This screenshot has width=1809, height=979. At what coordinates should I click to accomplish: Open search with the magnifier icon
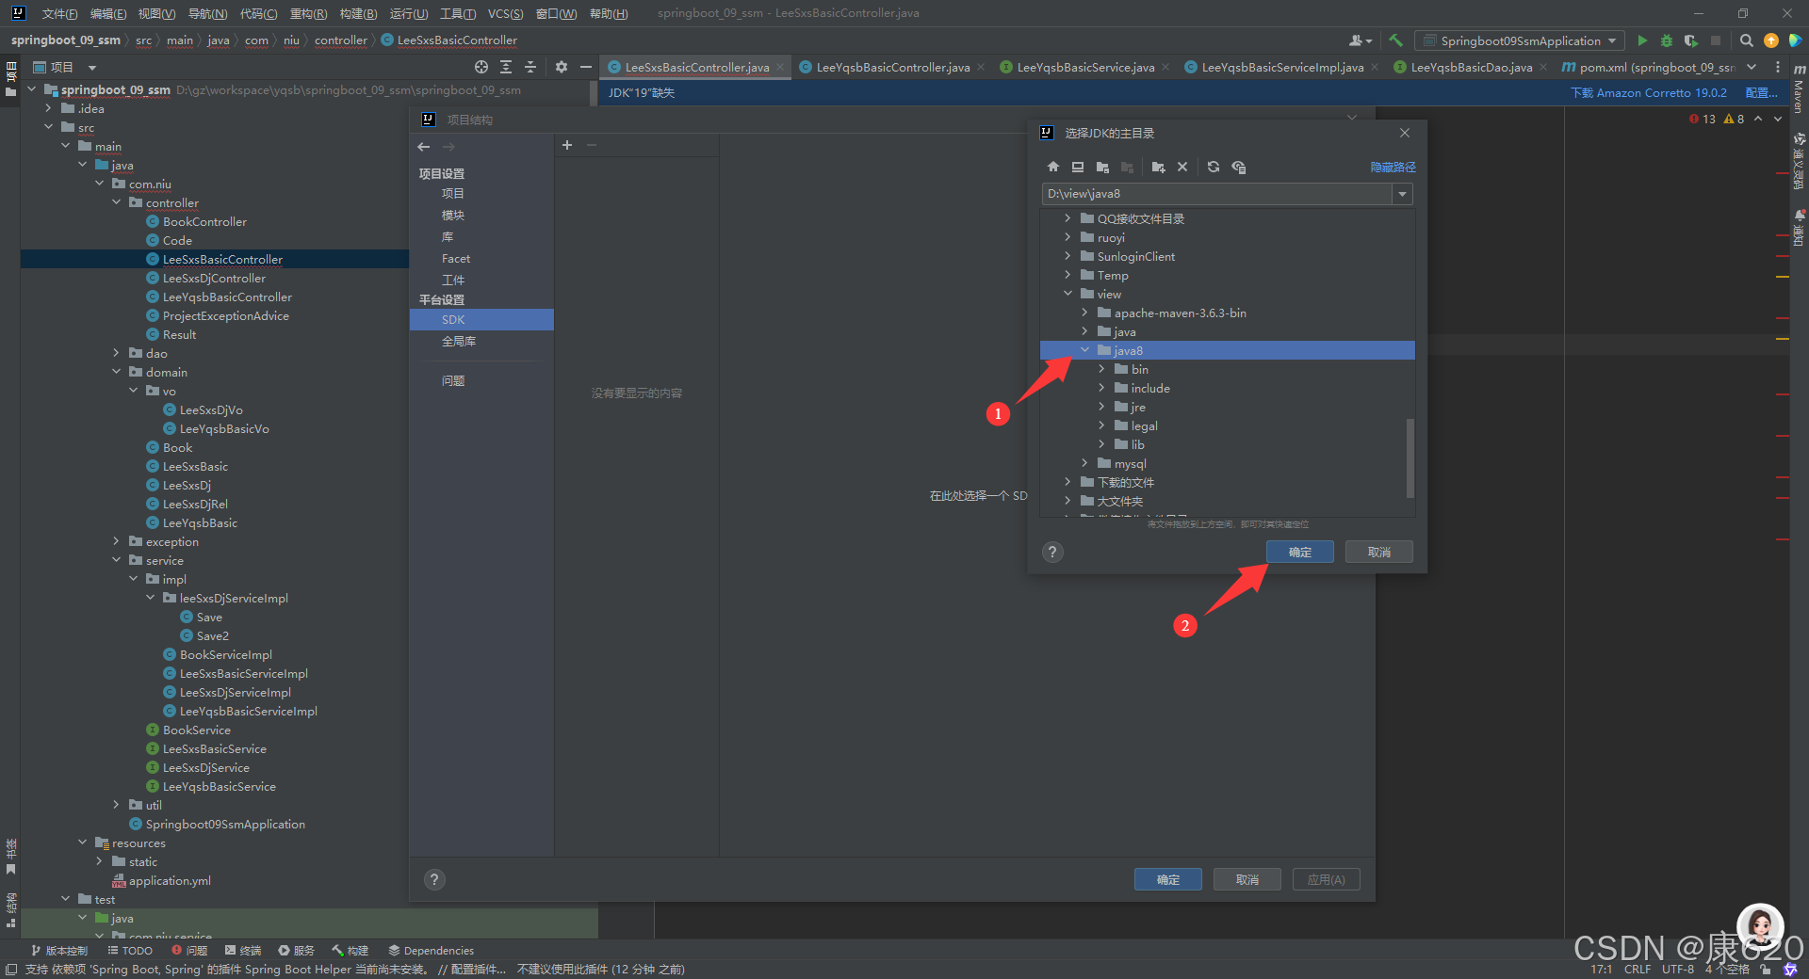point(1746,40)
